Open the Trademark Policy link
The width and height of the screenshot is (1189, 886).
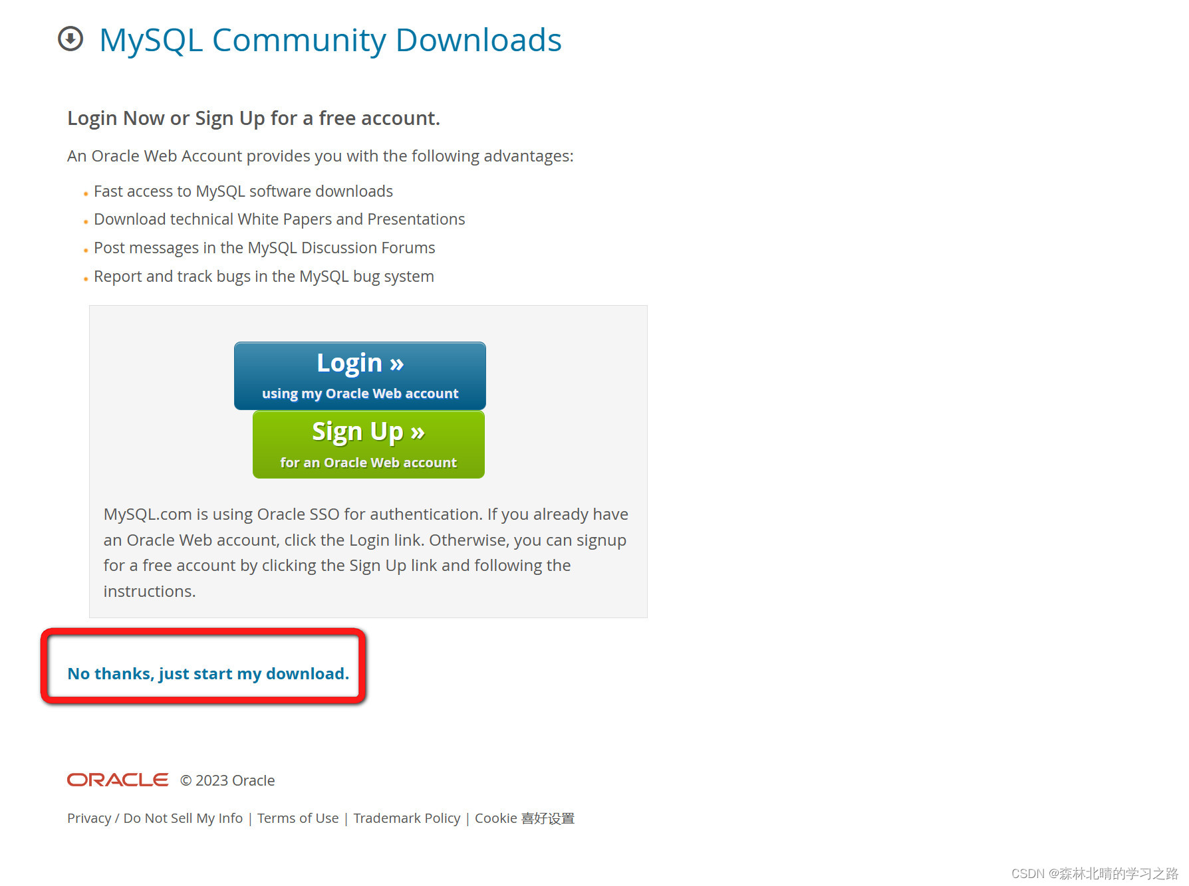(407, 818)
